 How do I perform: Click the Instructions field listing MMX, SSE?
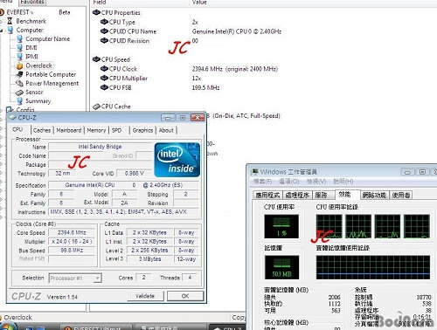124,212
